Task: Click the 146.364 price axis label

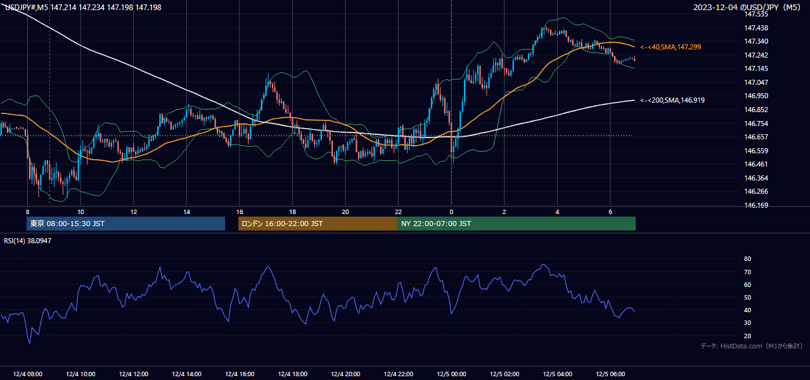Action: point(756,178)
